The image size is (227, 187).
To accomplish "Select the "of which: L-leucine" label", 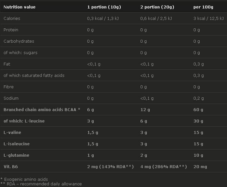I will 24,121.
